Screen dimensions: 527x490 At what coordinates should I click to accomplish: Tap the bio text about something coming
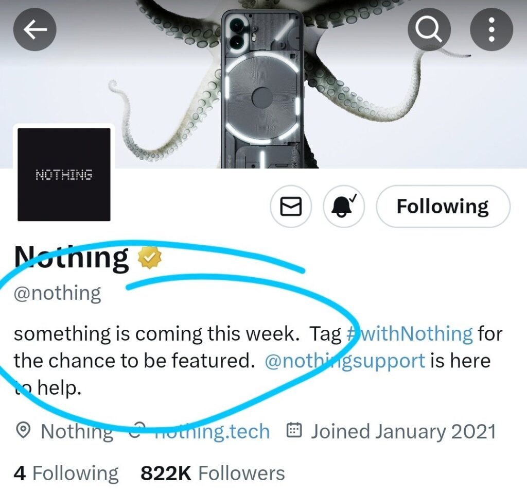click(154, 334)
